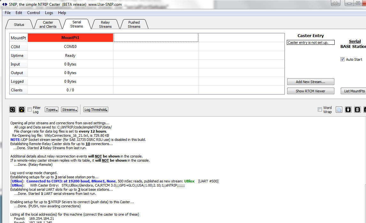Open the Streams filter dropdown
Viewport: 366px width, 223px height.
coord(69,109)
